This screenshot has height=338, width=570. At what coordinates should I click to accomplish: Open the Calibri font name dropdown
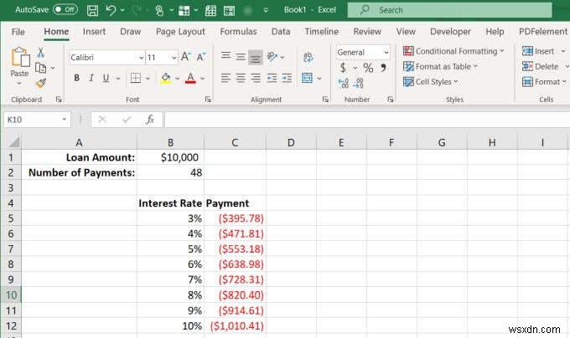(x=140, y=58)
